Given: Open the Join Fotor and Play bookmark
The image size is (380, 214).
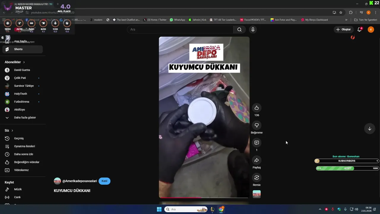Looking at the screenshot, I should [284, 20].
